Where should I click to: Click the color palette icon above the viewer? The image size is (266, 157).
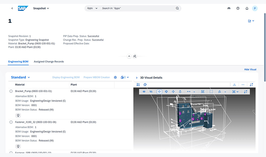pyautogui.click(x=145, y=84)
